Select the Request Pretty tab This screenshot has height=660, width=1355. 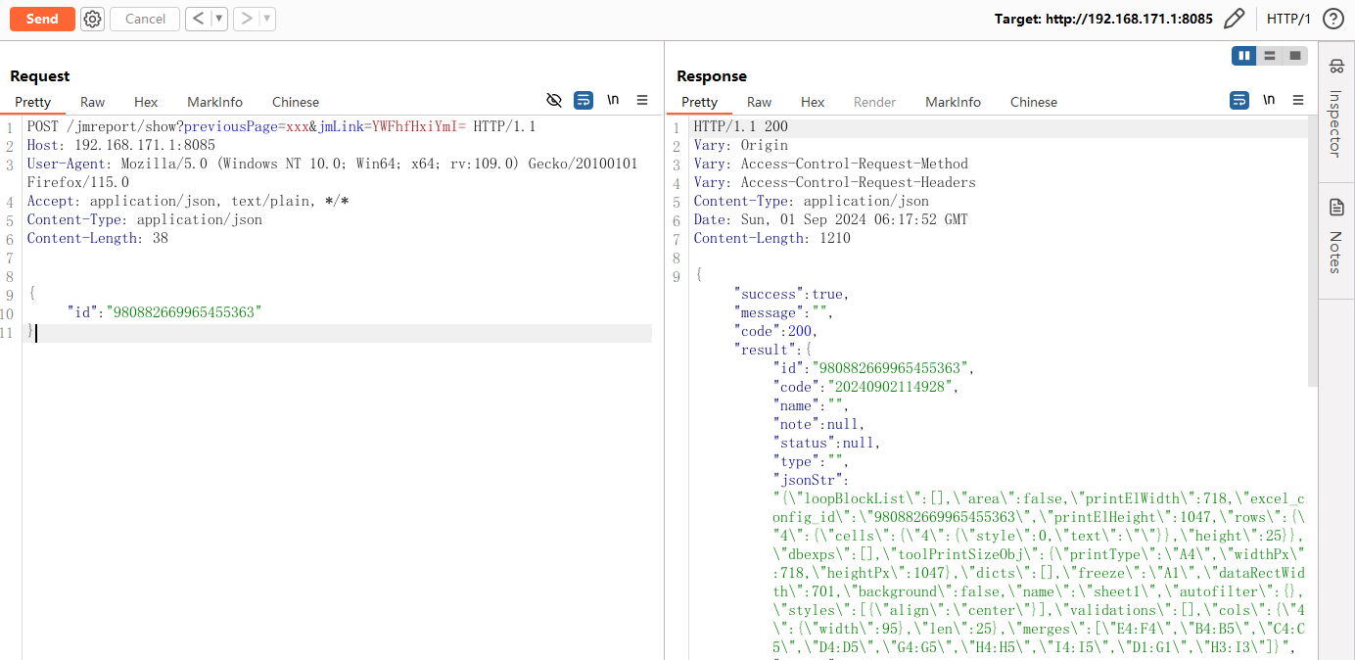point(32,102)
